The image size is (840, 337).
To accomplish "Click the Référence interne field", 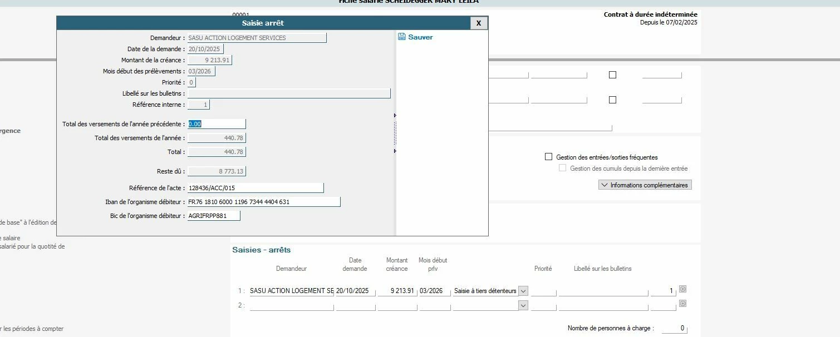I will pyautogui.click(x=199, y=105).
